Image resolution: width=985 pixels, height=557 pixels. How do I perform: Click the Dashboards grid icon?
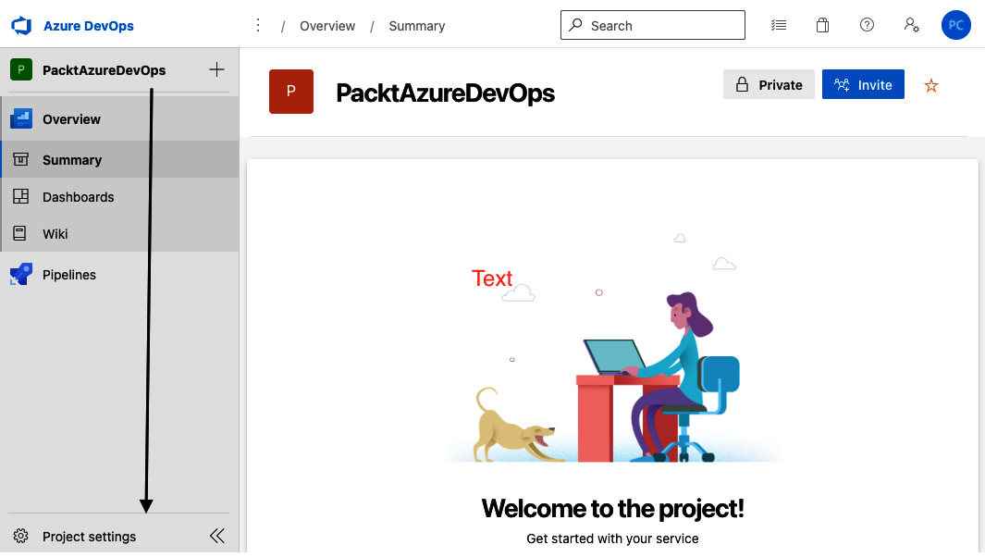tap(20, 197)
